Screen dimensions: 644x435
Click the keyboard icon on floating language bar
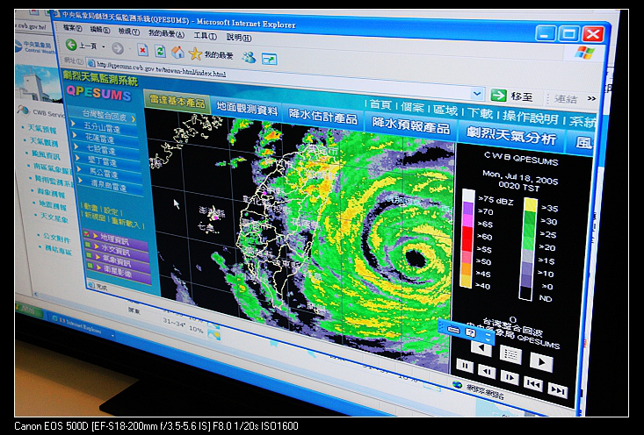pyautogui.click(x=453, y=329)
